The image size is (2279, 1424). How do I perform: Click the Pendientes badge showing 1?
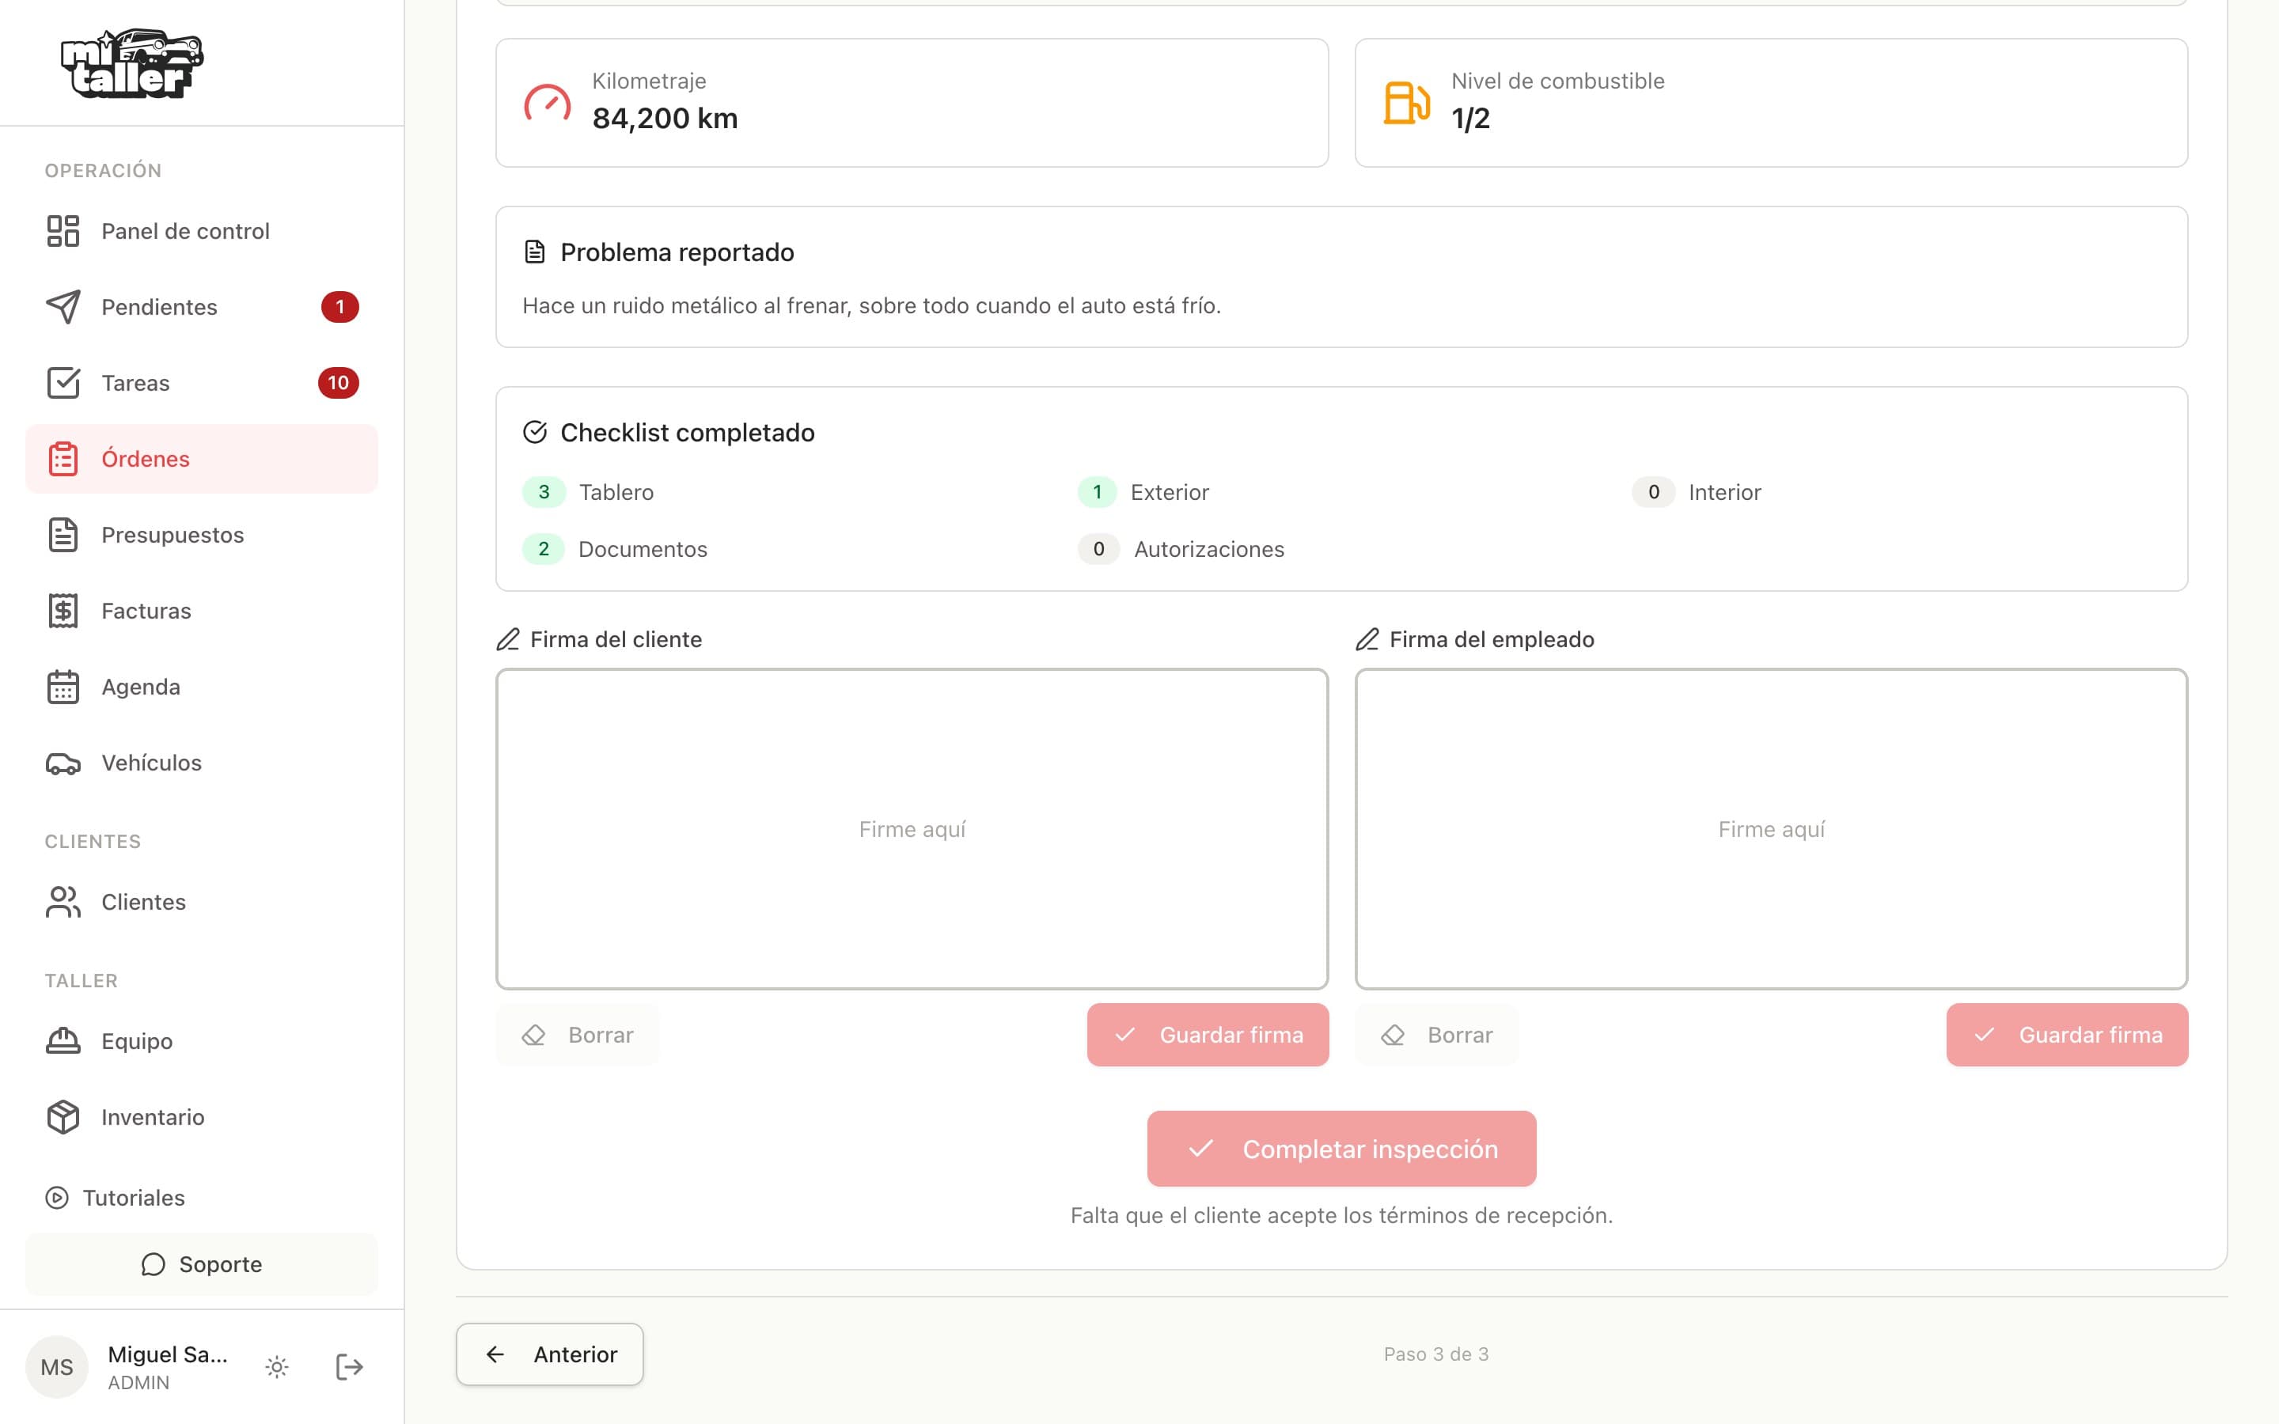pos(340,307)
